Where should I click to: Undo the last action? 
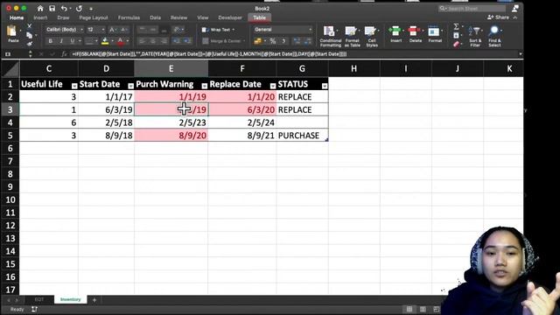[x=64, y=8]
